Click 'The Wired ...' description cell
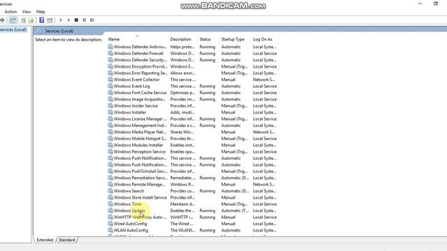The image size is (447, 251). point(182,223)
